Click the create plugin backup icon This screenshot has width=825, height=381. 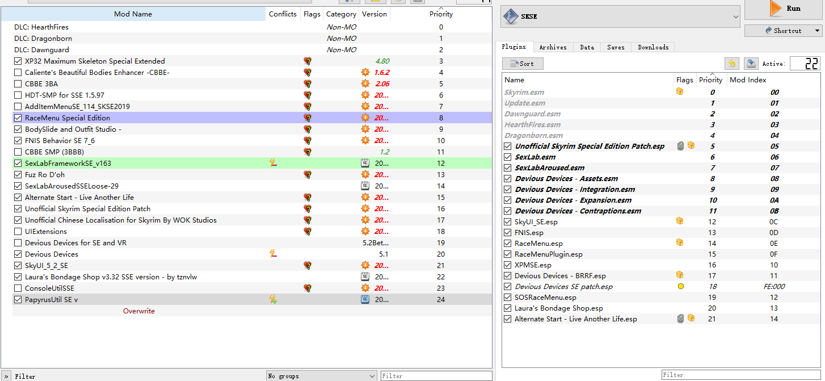(x=751, y=64)
